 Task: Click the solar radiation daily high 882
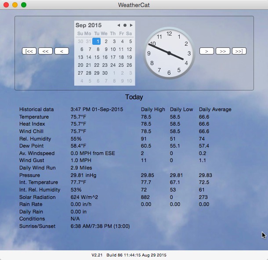click(x=145, y=197)
